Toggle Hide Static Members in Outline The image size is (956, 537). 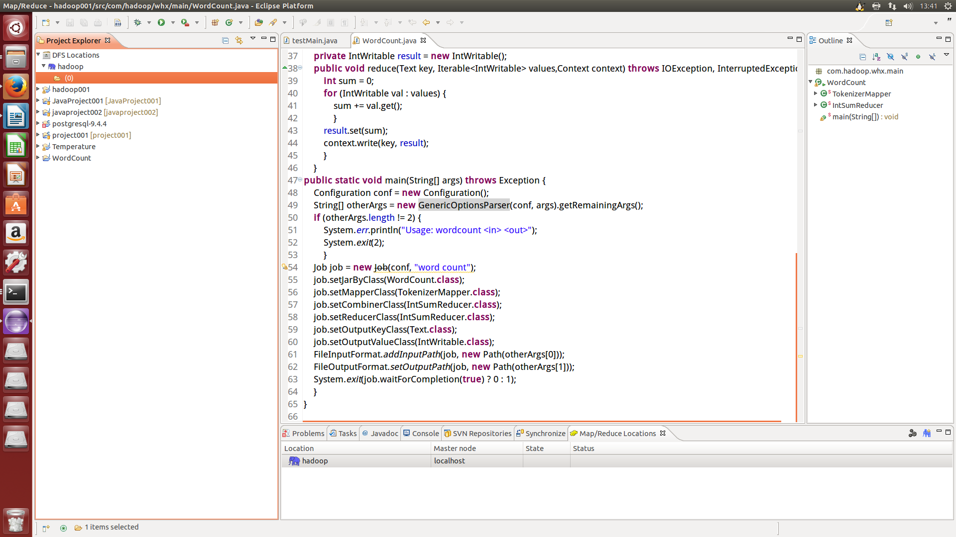coord(905,57)
